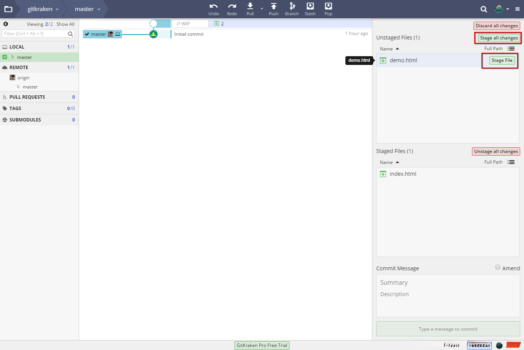The image size is (524, 350).
Task: Redo the last undone action
Action: coord(232,9)
